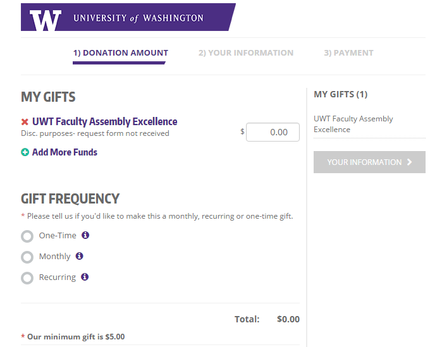Open the Donation Amount step tab
The height and width of the screenshot is (347, 430).
(120, 53)
